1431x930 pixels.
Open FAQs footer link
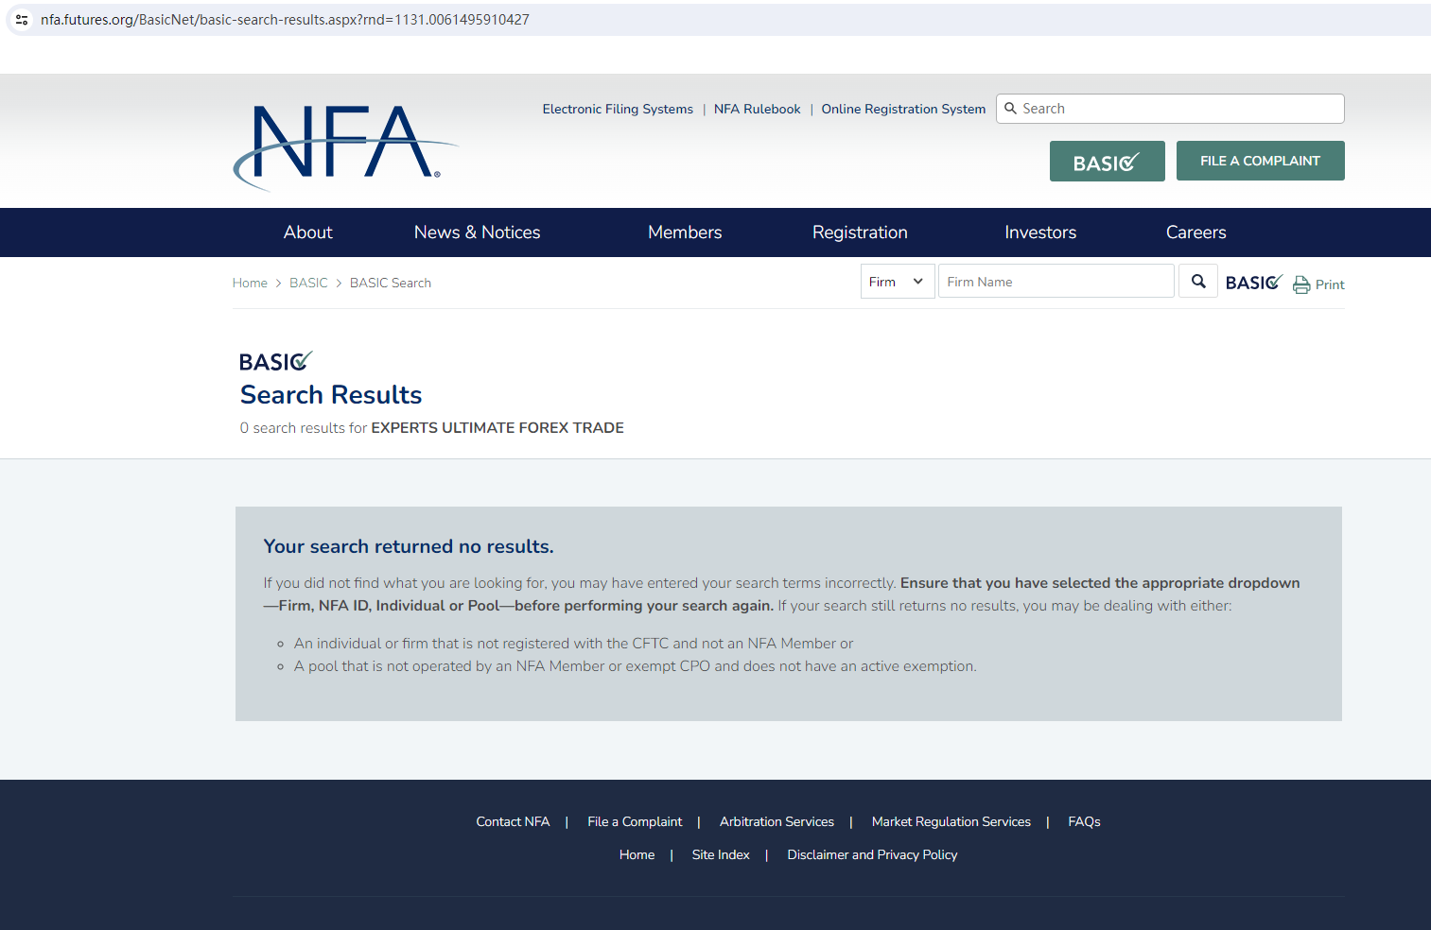(1084, 821)
